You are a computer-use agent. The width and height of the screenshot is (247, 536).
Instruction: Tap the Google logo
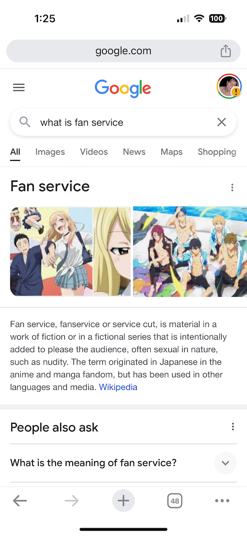coord(123,88)
